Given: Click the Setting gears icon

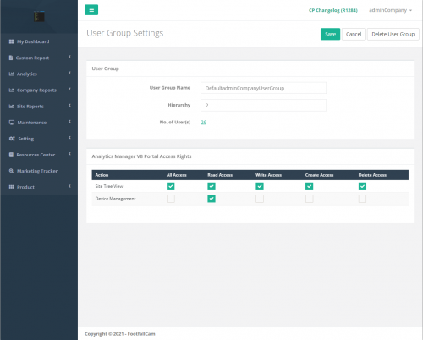Looking at the screenshot, I should [12, 139].
